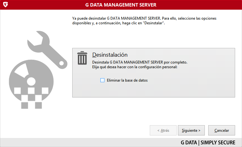Screen dimensions: 242x147
Task: Click the disabled "< Atrás" button
Action: coord(163,130)
